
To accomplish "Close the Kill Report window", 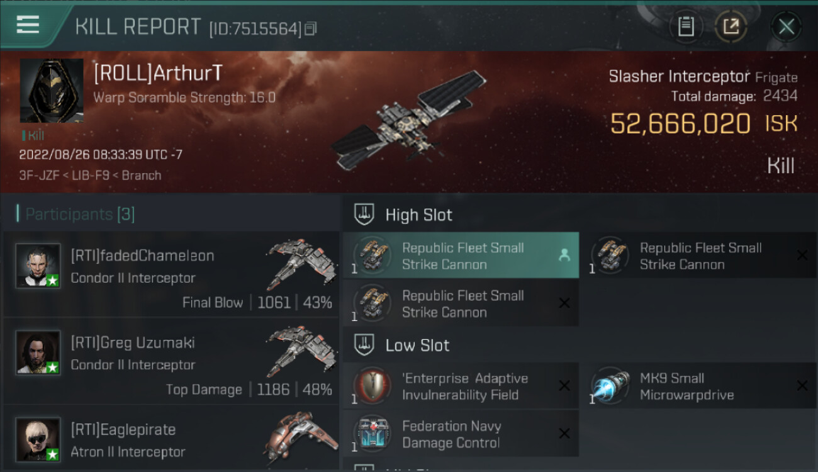I will tap(786, 26).
